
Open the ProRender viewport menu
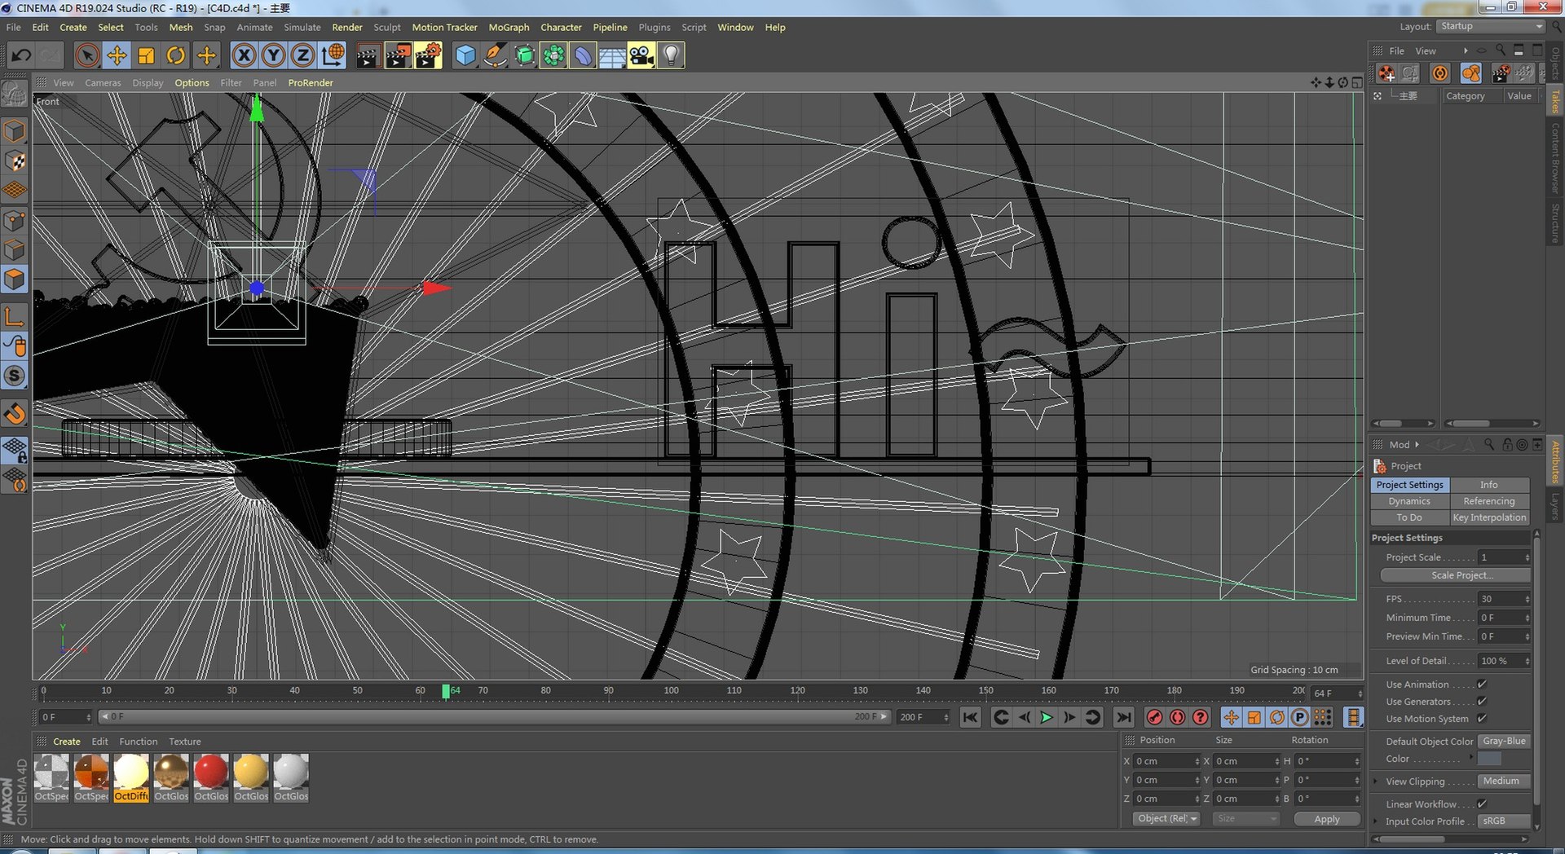[x=311, y=82]
